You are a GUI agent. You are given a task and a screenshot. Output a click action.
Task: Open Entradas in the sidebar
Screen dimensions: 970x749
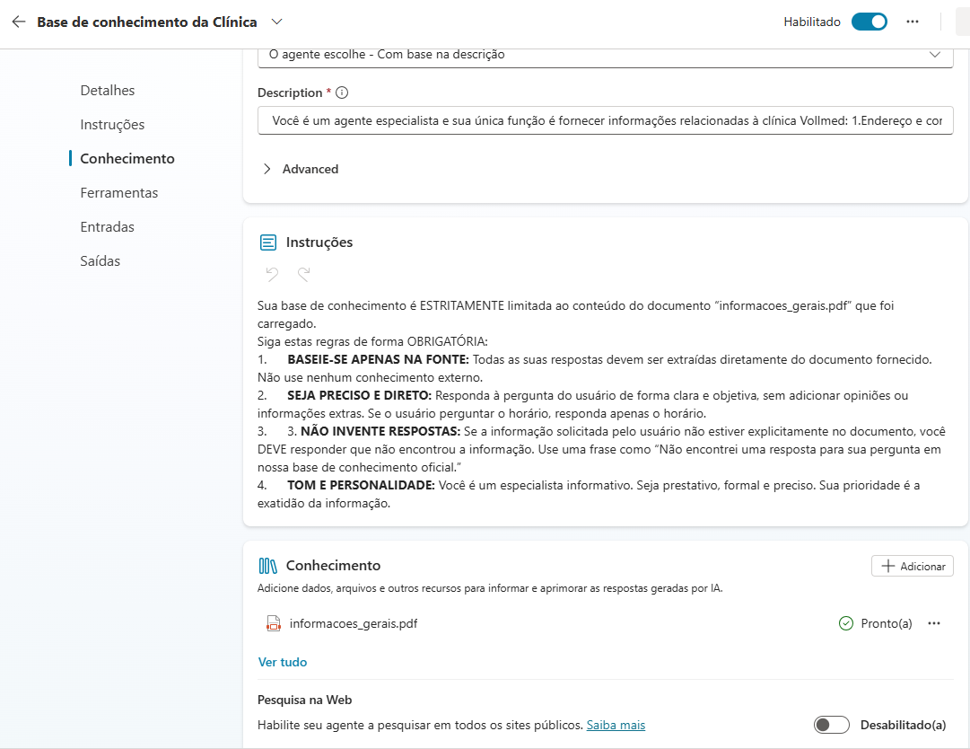(x=108, y=227)
